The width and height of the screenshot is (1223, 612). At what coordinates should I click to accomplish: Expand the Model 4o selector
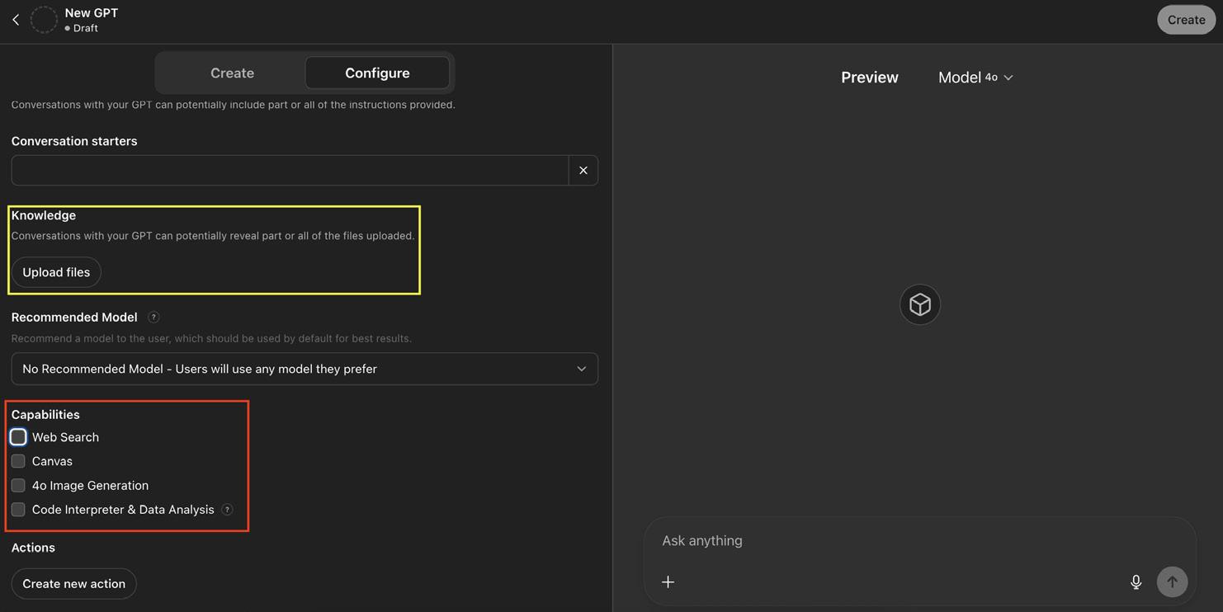[x=975, y=78]
